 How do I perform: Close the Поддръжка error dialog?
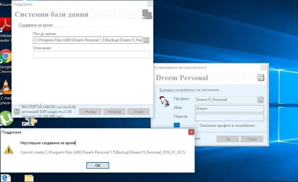tap(191, 132)
